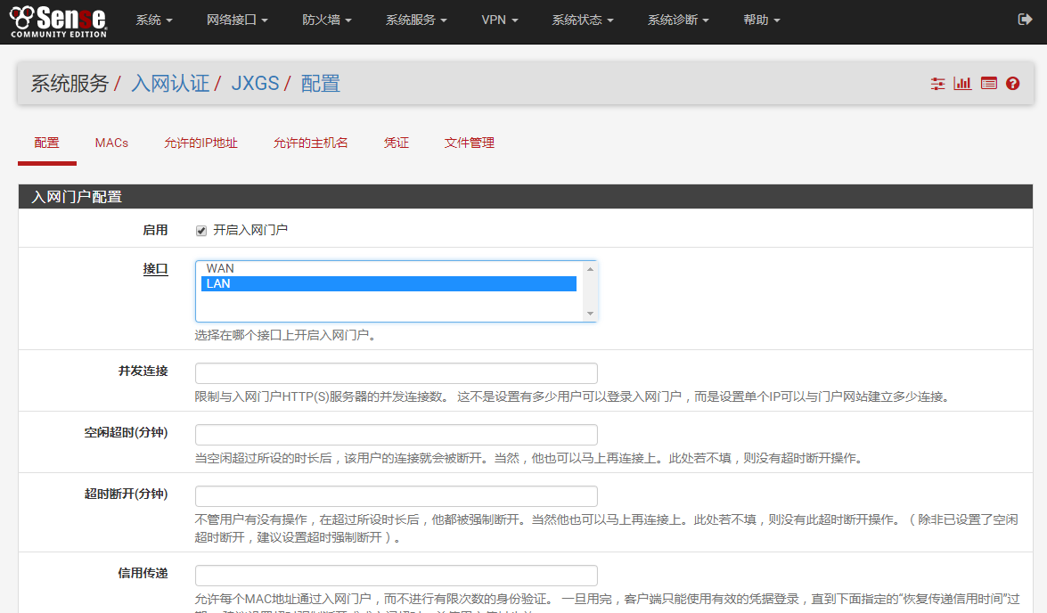
Task: Expand the 系统 dropdown menu
Action: (x=154, y=20)
